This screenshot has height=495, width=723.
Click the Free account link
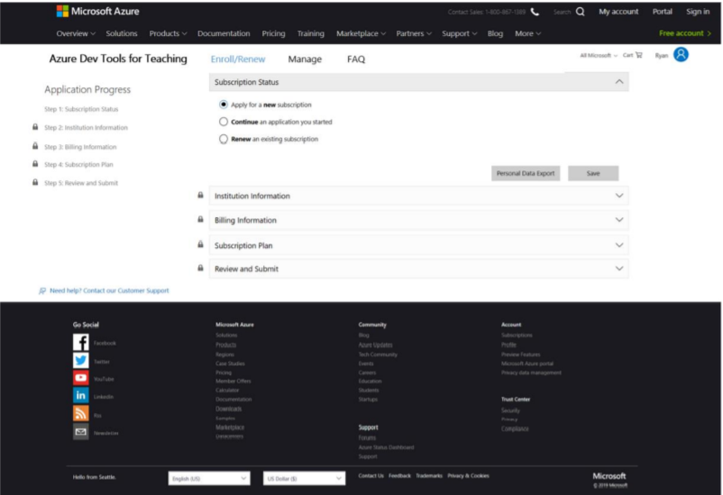pyautogui.click(x=685, y=33)
